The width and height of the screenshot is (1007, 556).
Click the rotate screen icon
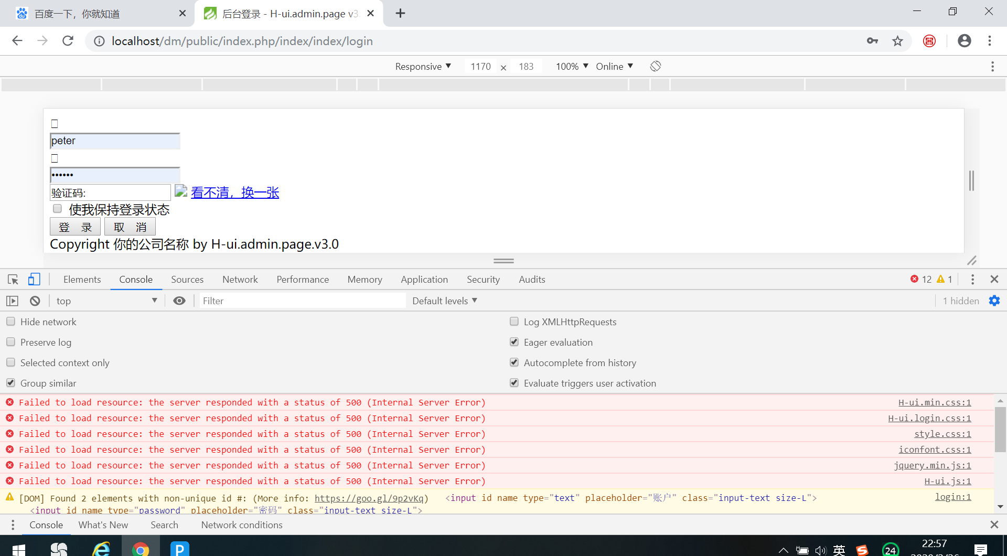[655, 66]
